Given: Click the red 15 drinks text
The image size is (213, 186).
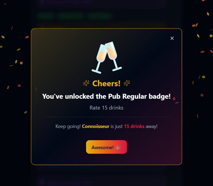Looking at the screenshot, I should [x=134, y=126].
